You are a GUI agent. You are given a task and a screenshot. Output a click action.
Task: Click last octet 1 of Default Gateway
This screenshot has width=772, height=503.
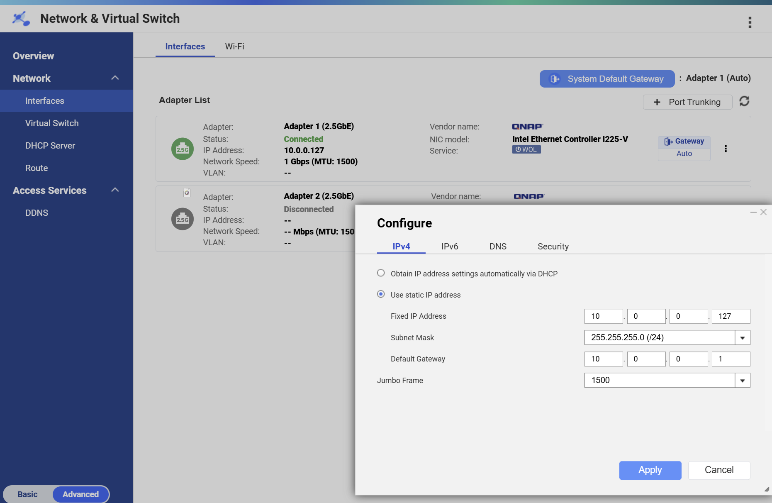(x=731, y=359)
